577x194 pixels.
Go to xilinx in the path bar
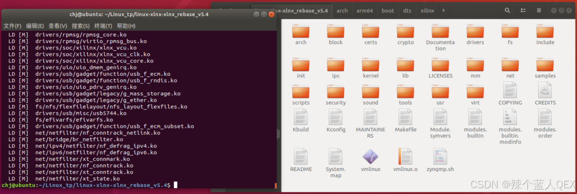tap(428, 10)
